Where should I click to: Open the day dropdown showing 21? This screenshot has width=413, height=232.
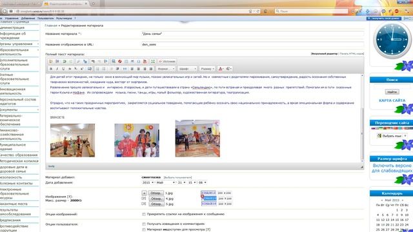tap(181, 182)
